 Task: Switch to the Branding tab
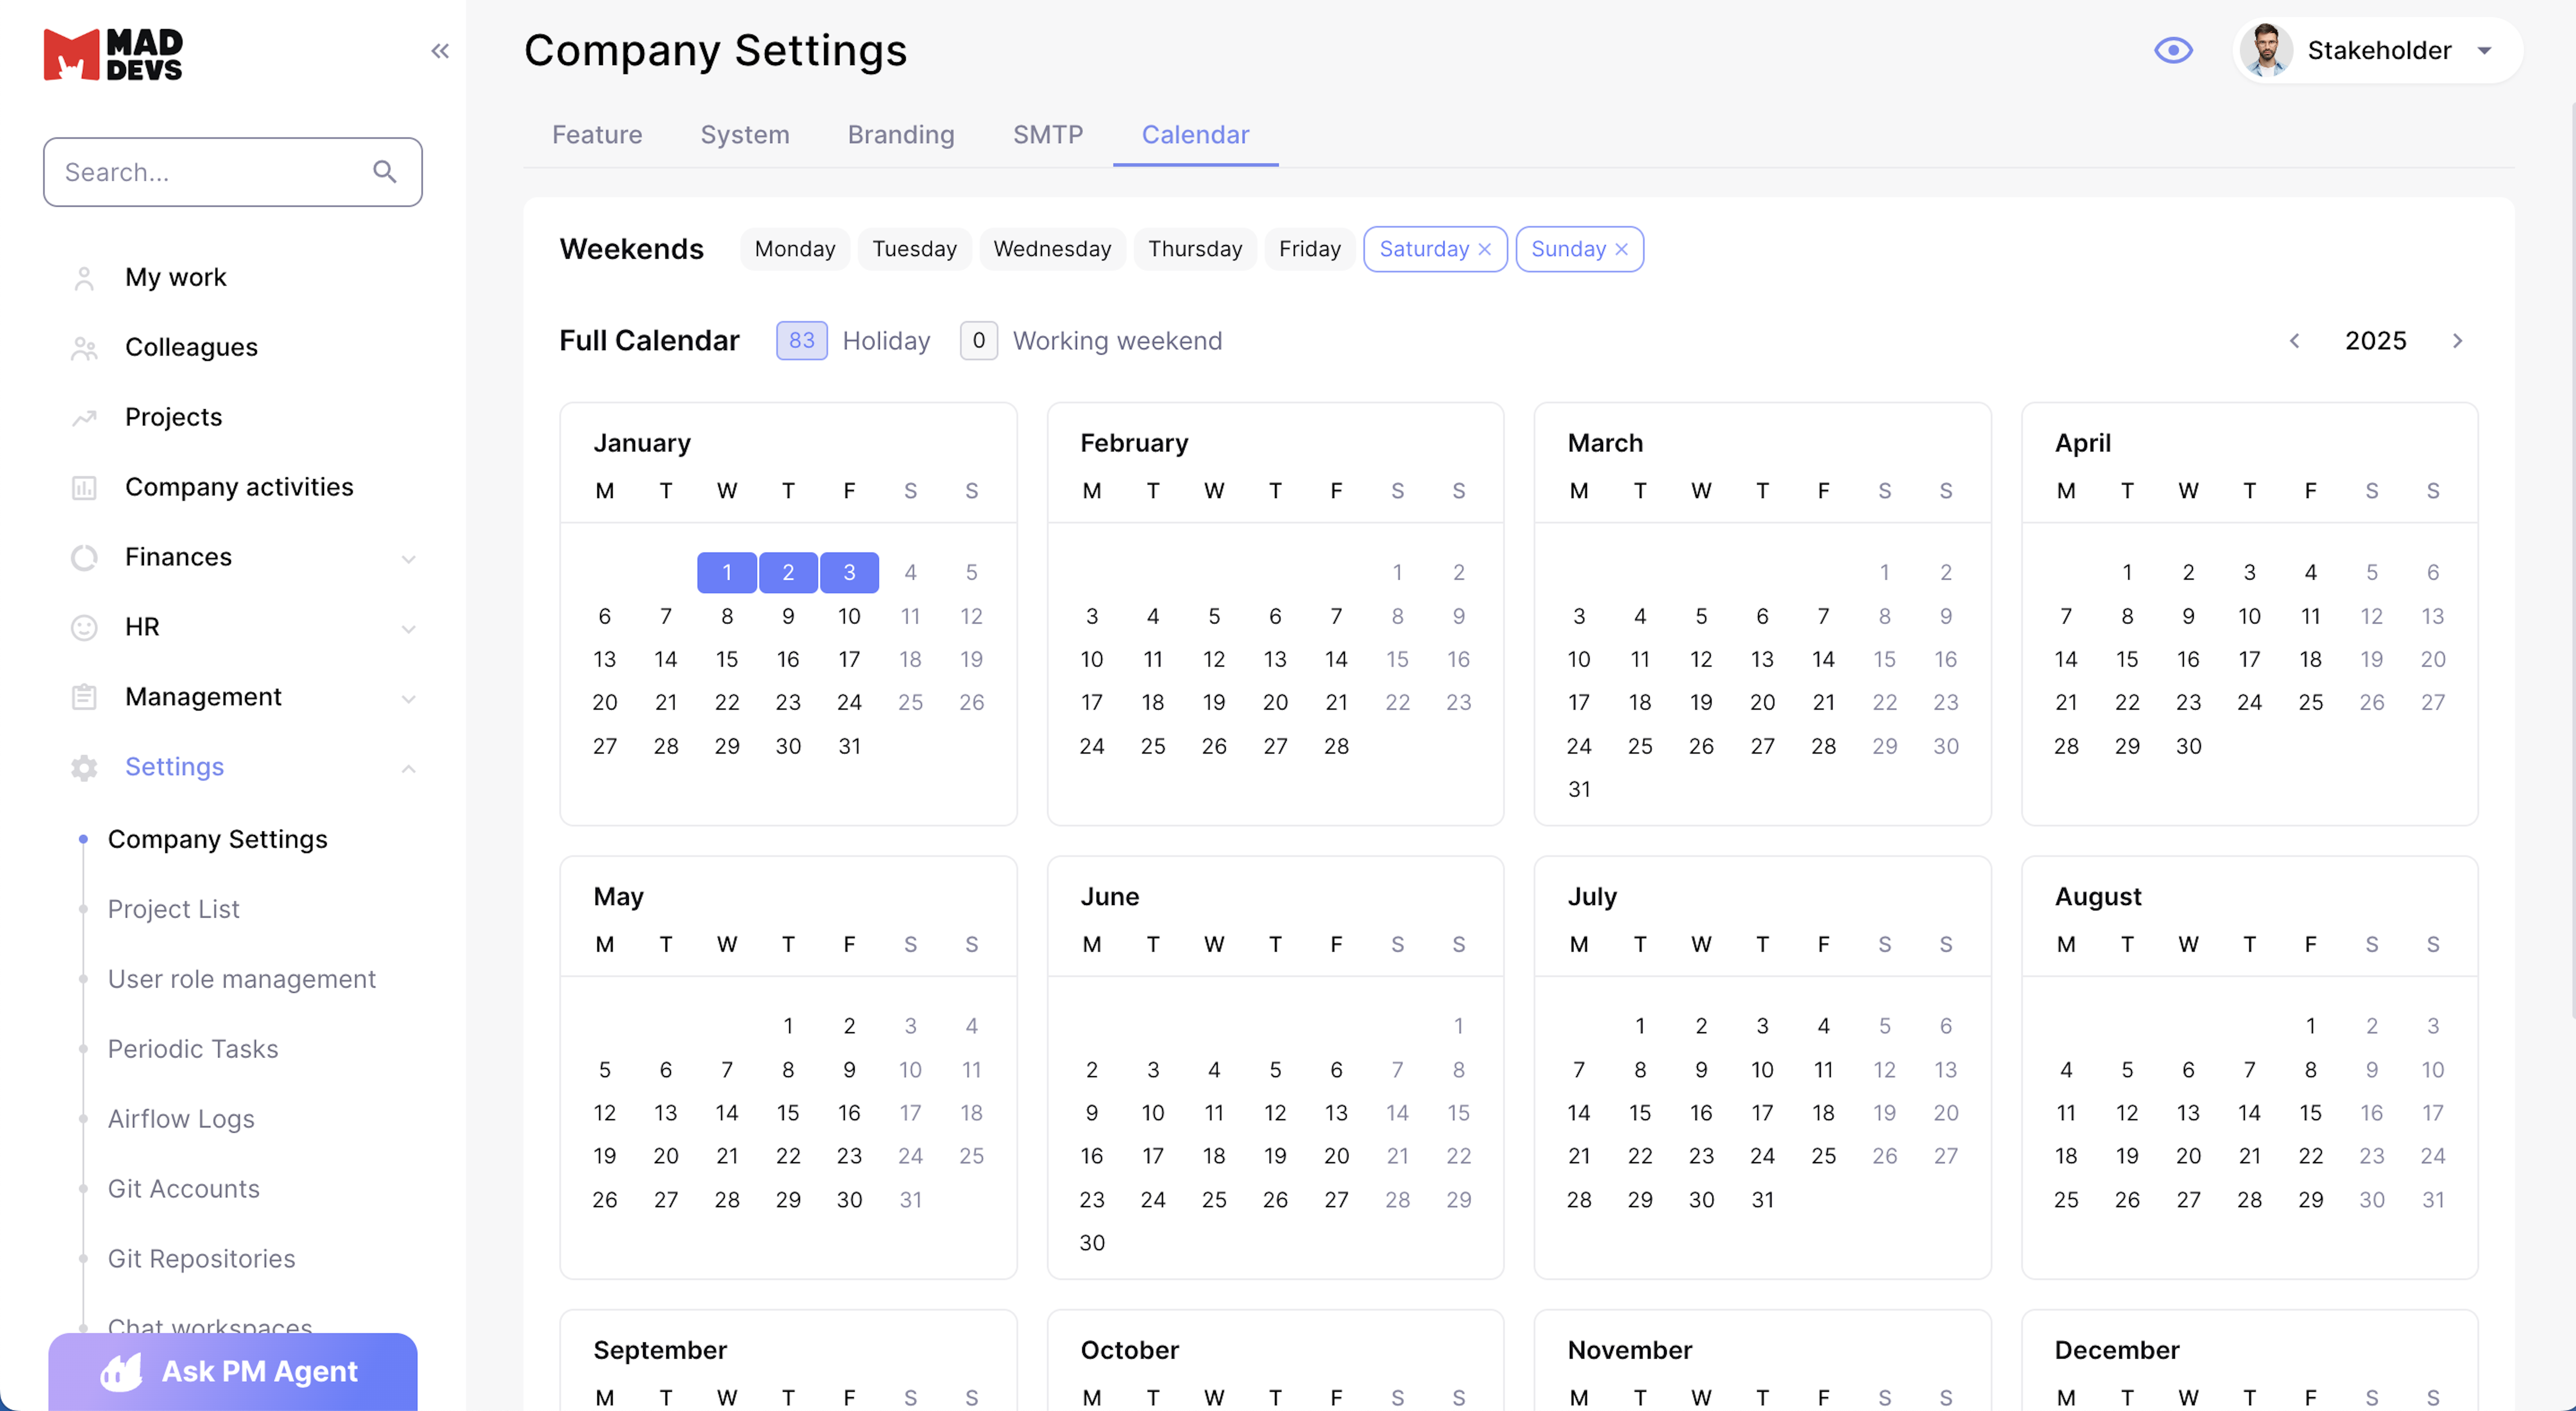tap(901, 135)
